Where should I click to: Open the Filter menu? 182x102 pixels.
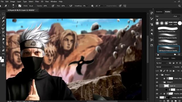37,1
